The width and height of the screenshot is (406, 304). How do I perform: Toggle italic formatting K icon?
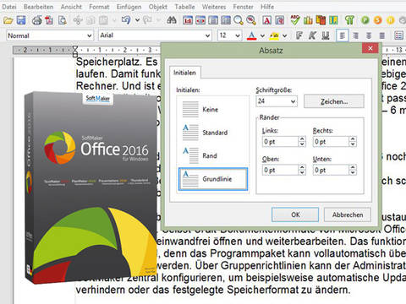(x=312, y=35)
